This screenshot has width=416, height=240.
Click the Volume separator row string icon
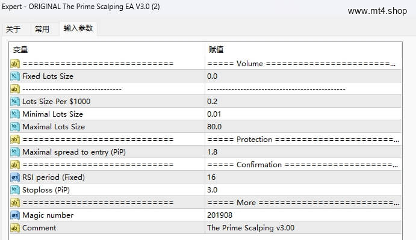click(x=15, y=64)
